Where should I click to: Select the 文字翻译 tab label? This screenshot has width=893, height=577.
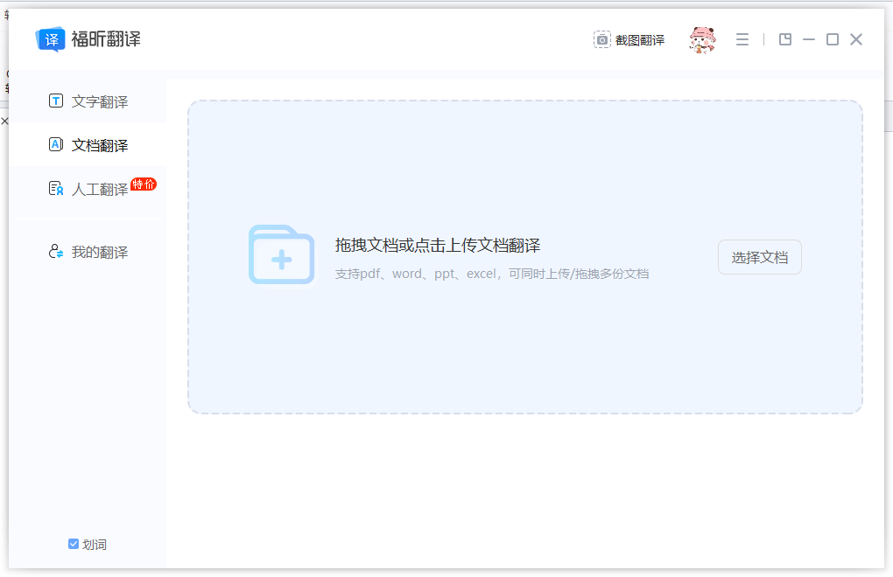(x=100, y=102)
